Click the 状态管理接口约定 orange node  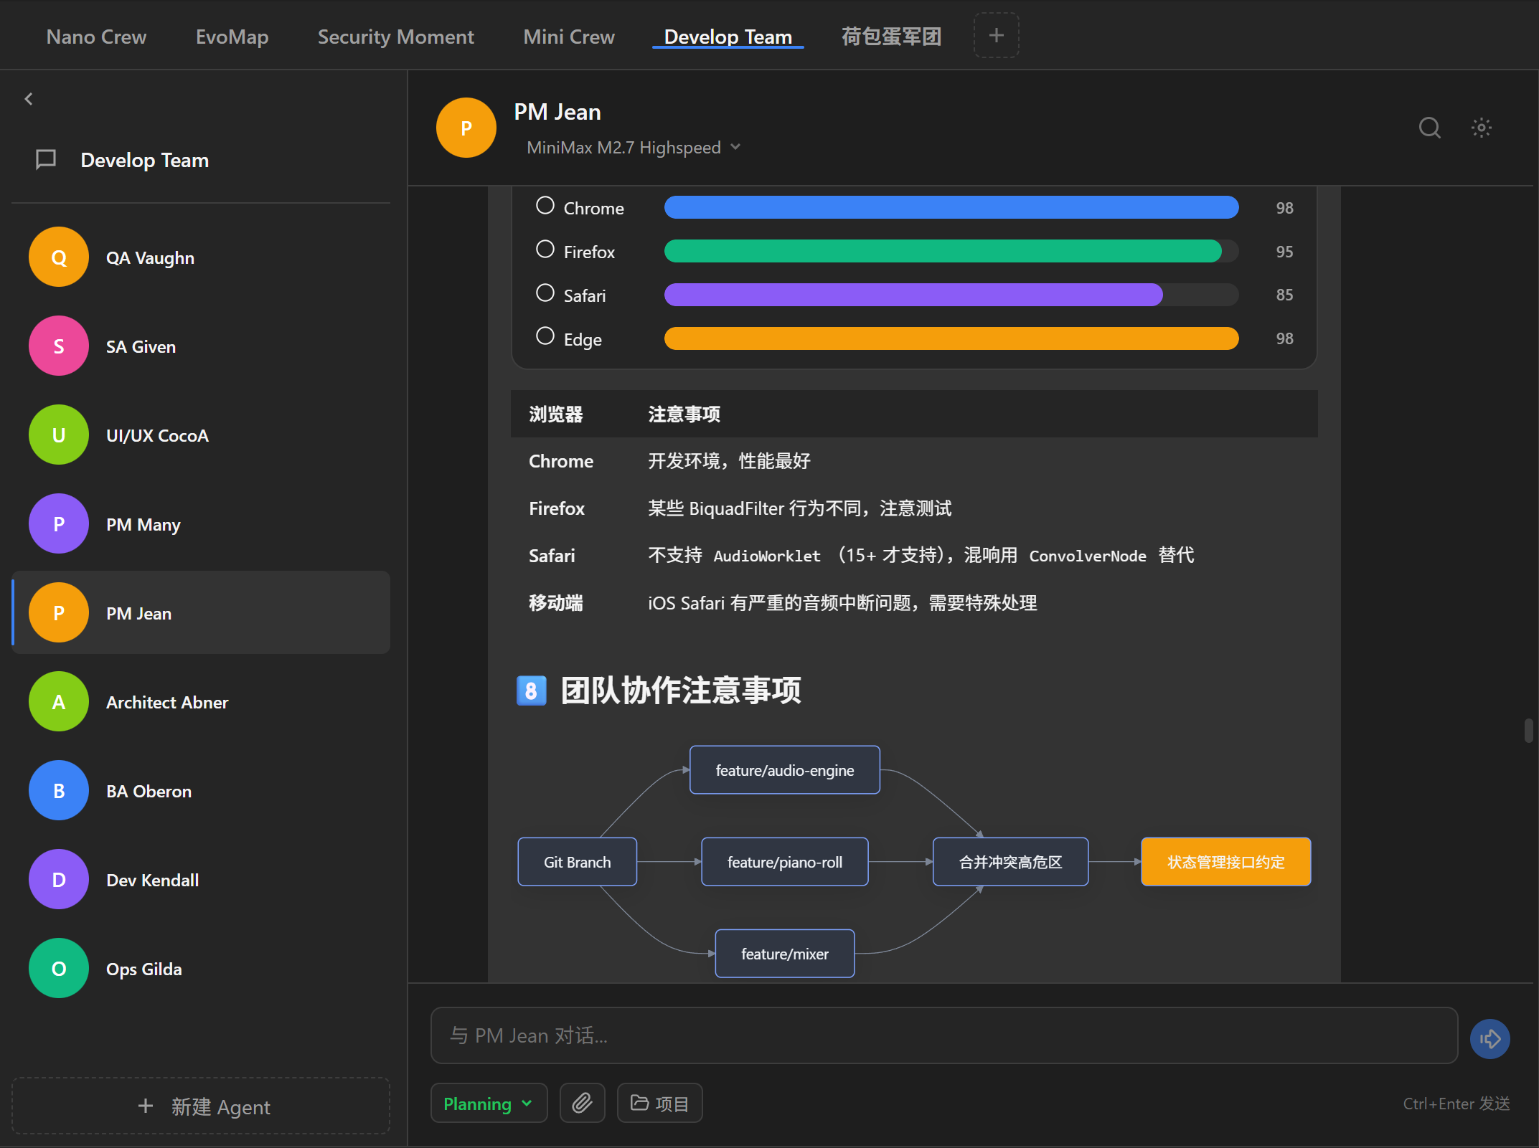tap(1225, 861)
